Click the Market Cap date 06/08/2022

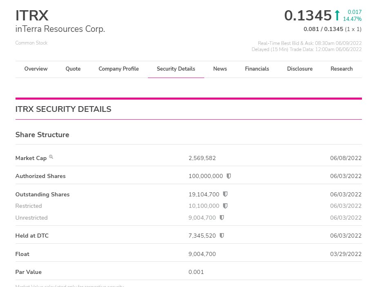point(346,158)
